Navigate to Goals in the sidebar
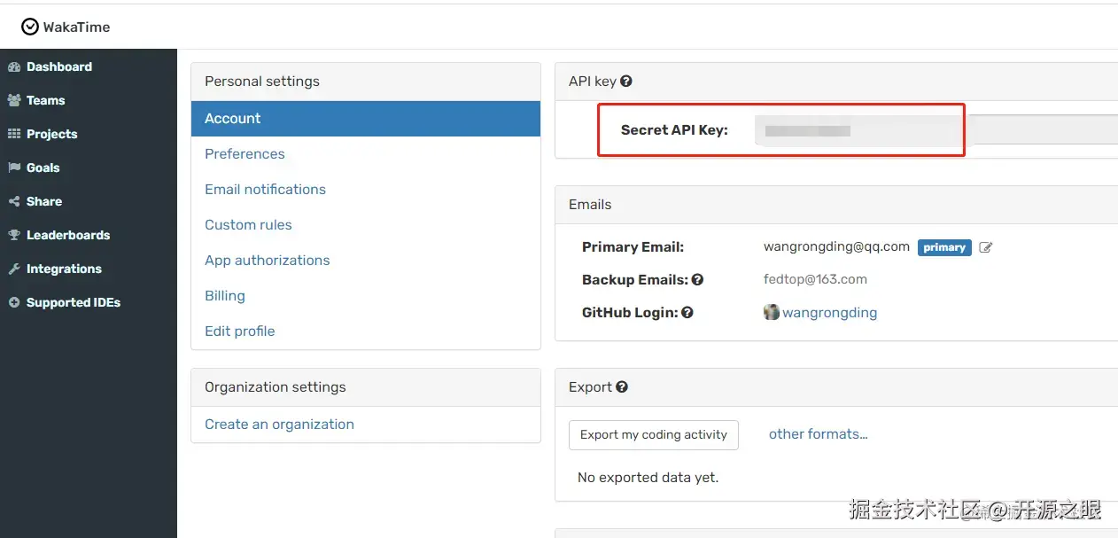This screenshot has height=538, width=1118. 43,168
